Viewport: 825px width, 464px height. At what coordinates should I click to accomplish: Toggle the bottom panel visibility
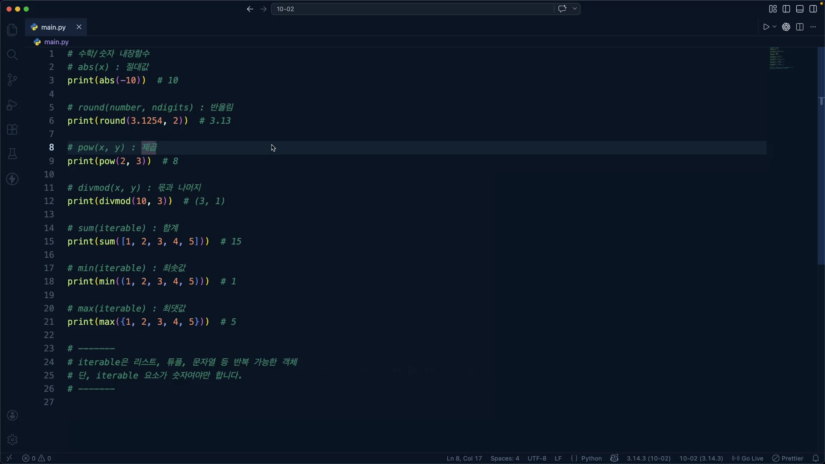coord(800,9)
